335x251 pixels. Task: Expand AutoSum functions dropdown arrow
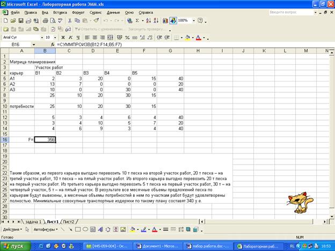(x=142, y=21)
